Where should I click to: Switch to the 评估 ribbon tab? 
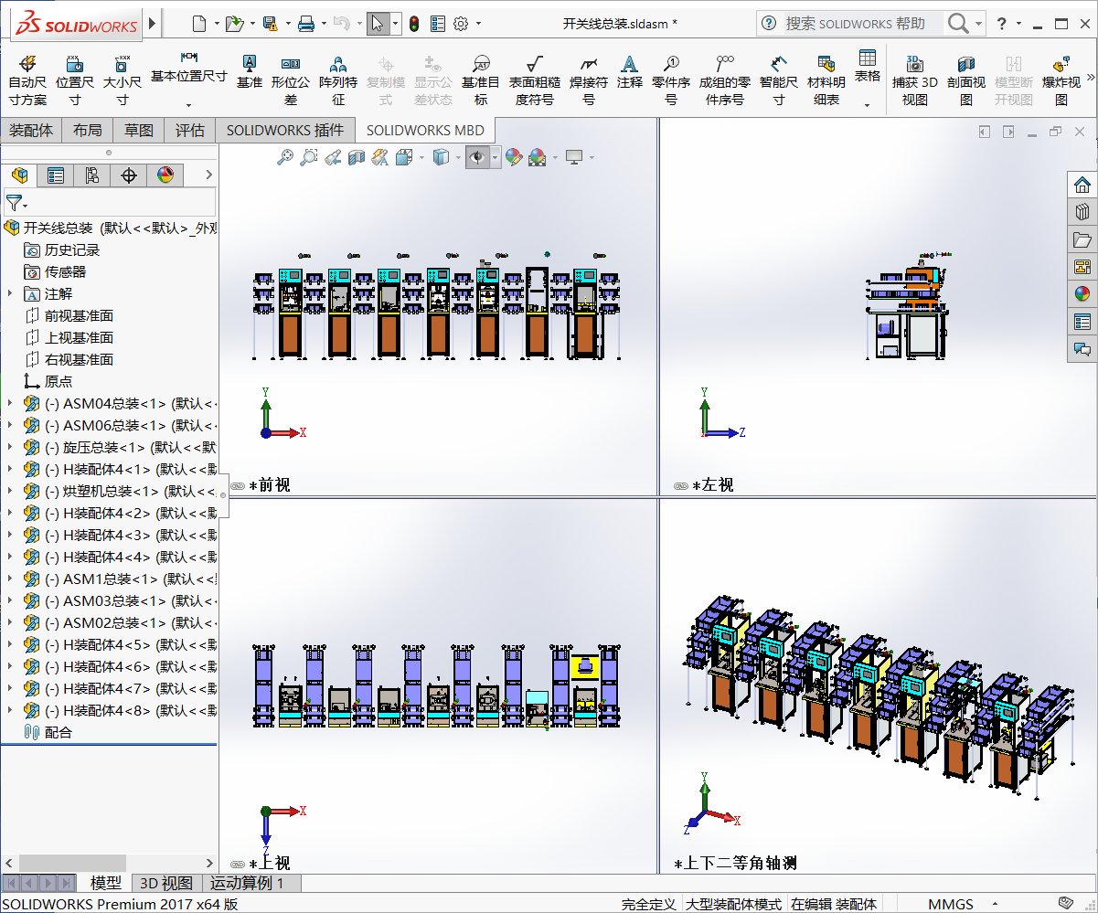point(190,130)
